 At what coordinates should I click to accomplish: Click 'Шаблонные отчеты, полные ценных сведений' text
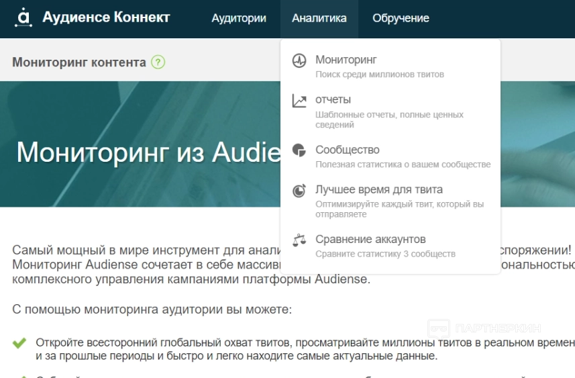pyautogui.click(x=389, y=120)
